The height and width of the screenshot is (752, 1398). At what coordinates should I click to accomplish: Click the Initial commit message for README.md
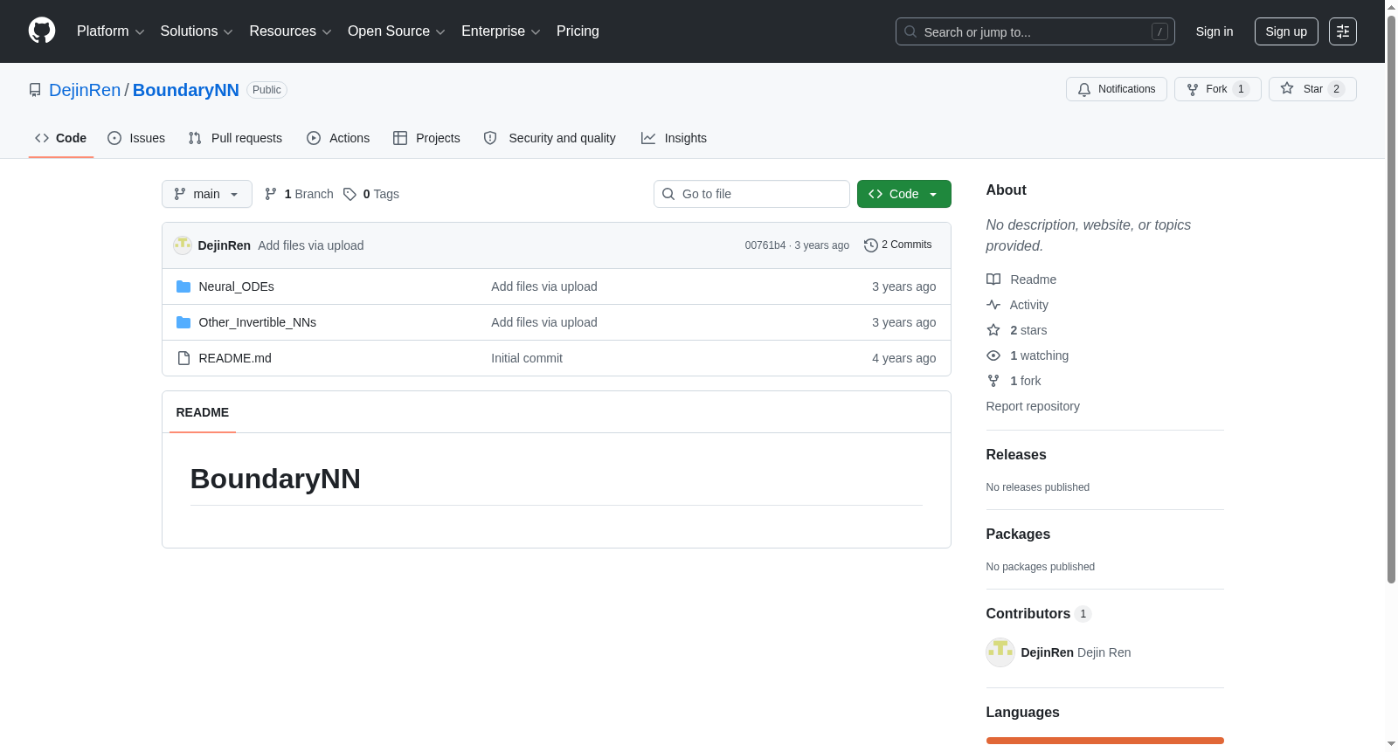pyautogui.click(x=527, y=358)
